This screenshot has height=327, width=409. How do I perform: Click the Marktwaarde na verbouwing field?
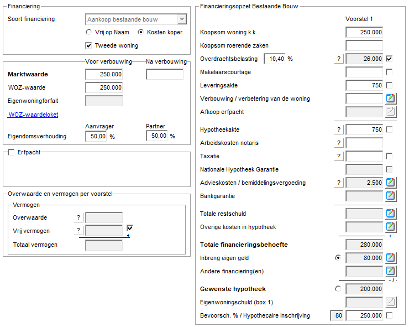point(165,74)
